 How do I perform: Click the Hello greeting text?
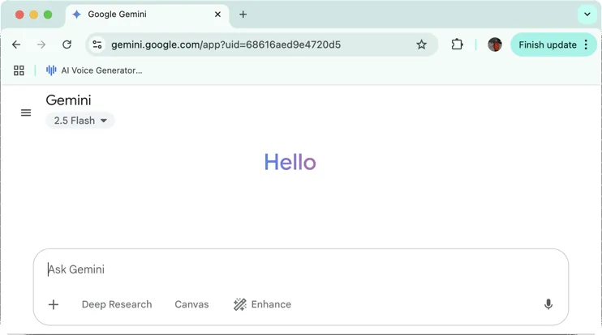(290, 162)
